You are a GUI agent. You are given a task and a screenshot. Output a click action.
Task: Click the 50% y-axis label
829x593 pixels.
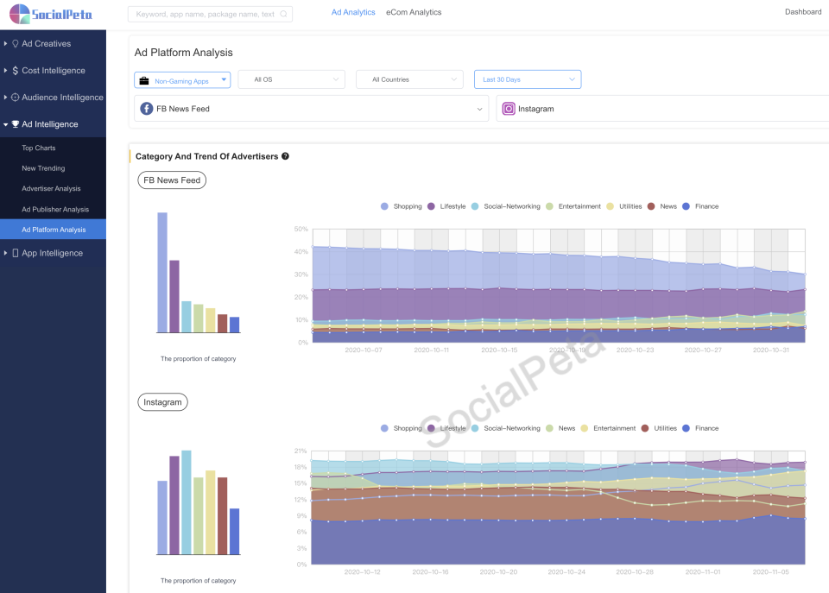[301, 229]
